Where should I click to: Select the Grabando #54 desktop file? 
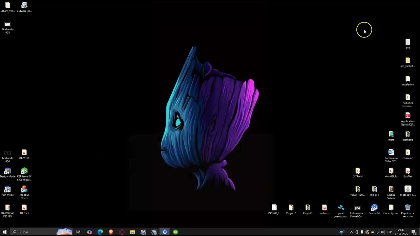click(8, 157)
